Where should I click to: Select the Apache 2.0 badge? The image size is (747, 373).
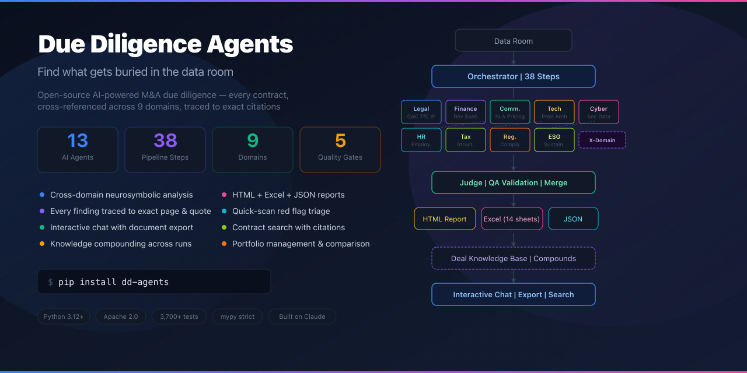click(121, 316)
